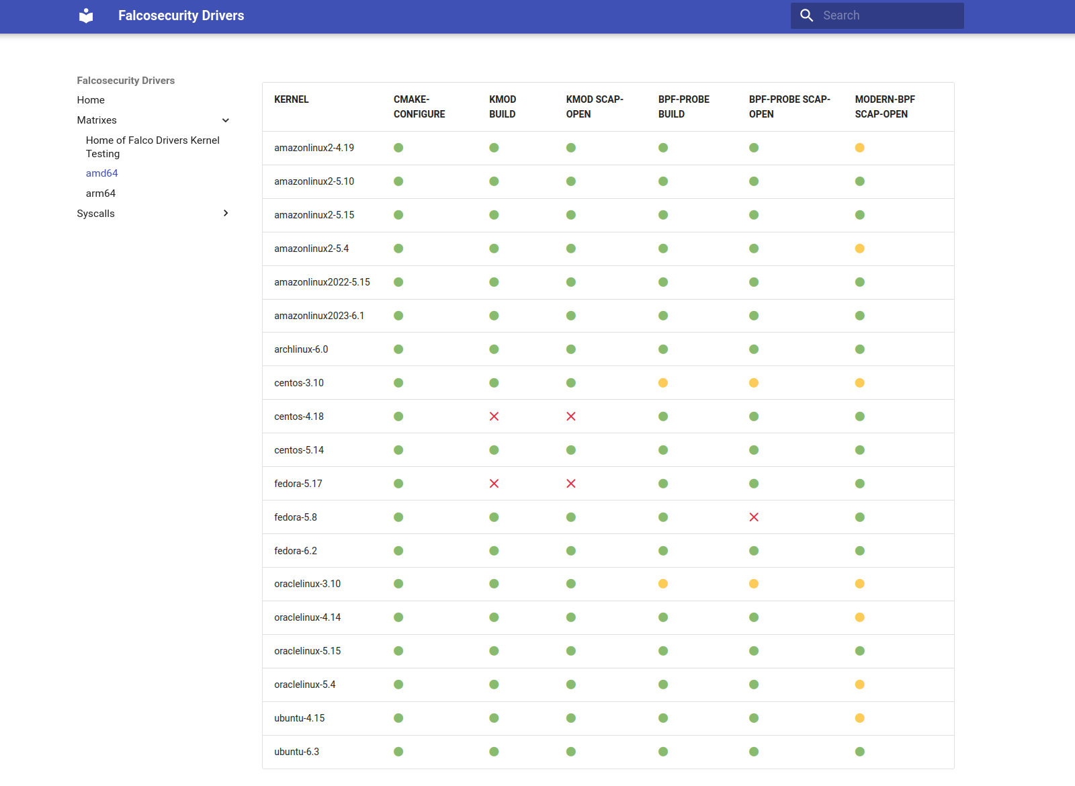Click red X for centos-4.18 KMOD SCAP-OPEN
Viewport: 1075px width, 786px height.
[570, 417]
